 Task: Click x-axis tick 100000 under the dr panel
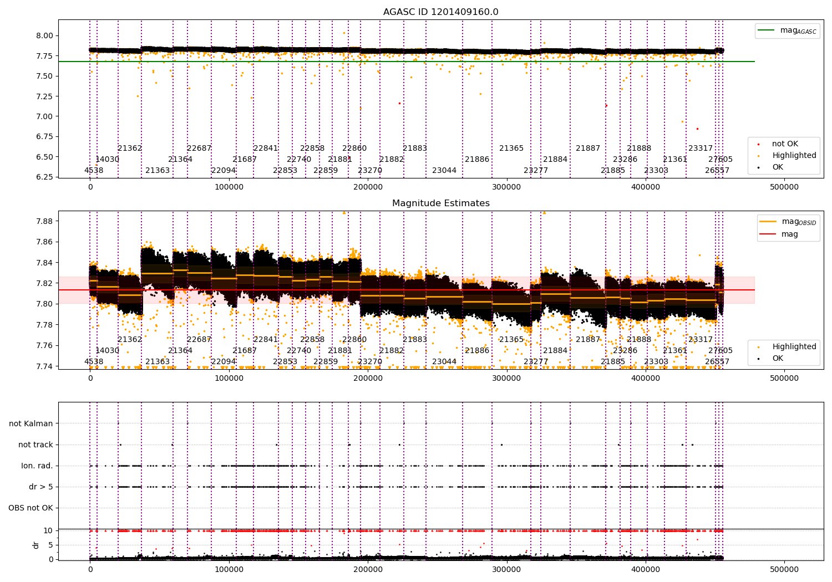[x=229, y=569]
